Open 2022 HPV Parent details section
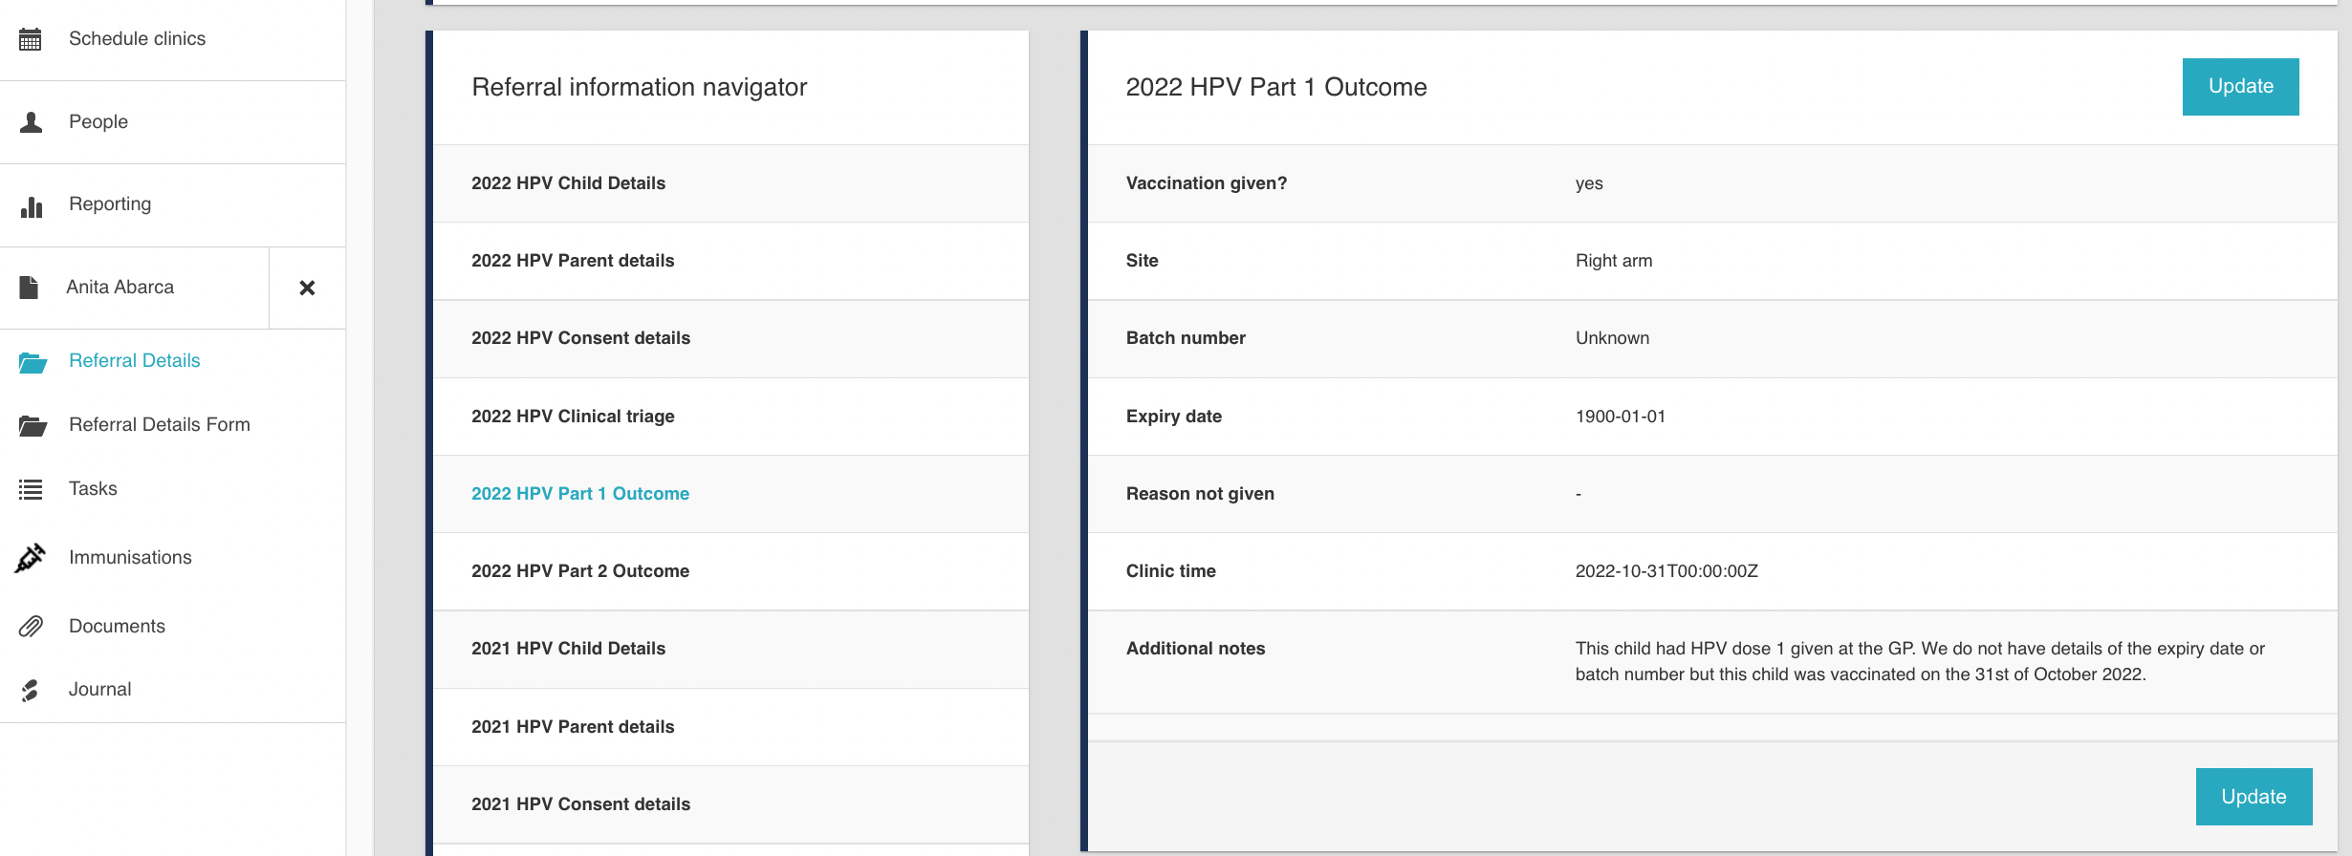 [730, 261]
